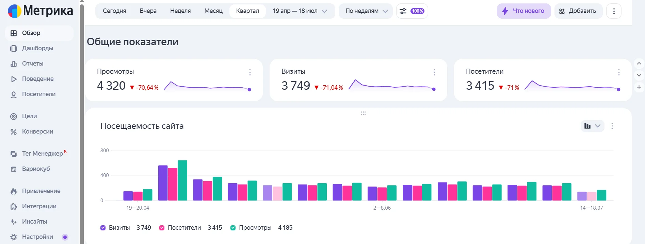This screenshot has height=244, width=645.
Task: Click the tallest teal Просмотры bar
Action: pyautogui.click(x=182, y=180)
